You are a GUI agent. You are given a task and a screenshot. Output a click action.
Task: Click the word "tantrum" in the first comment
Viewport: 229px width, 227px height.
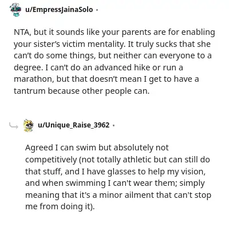click(29, 91)
